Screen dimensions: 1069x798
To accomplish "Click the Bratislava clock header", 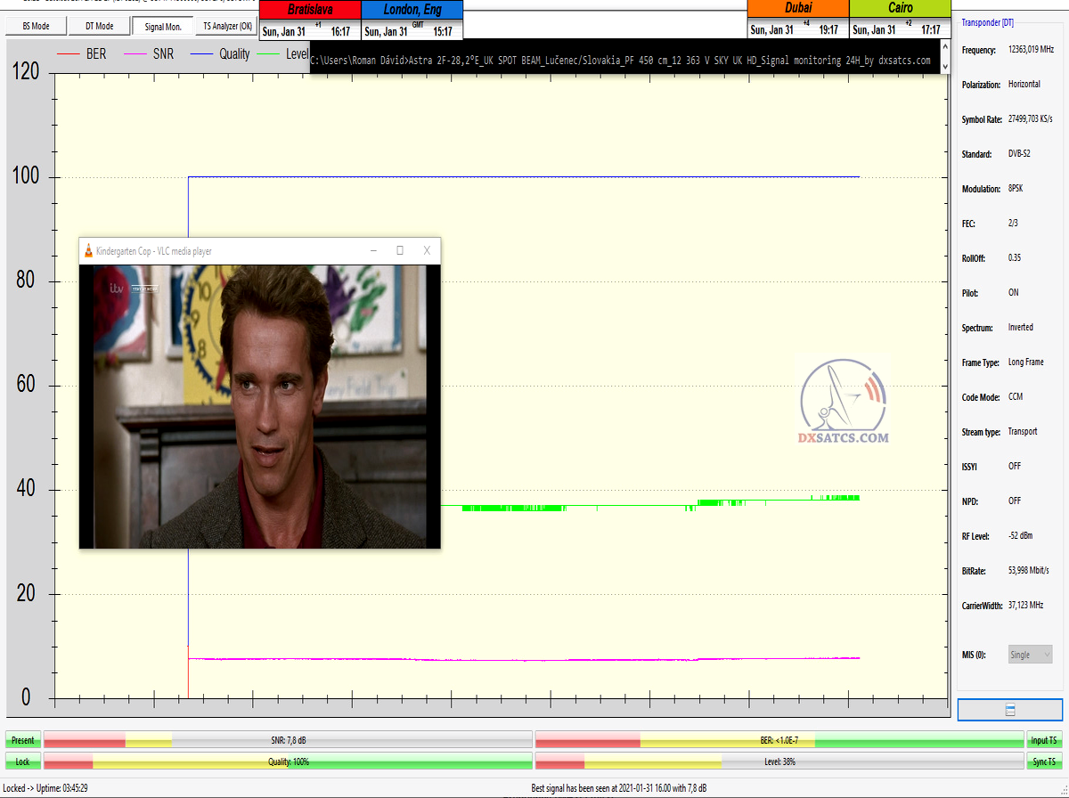I will click(309, 10).
